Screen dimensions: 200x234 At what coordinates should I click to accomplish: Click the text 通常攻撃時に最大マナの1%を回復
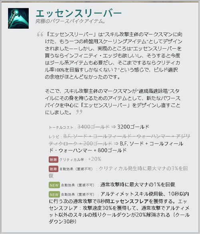click(138, 185)
